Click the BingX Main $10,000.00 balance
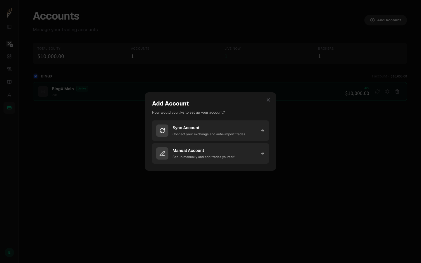421x263 pixels. click(357, 93)
